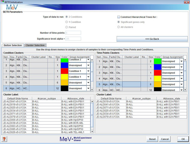Click the orange question mark help icon
190x144 pixels.
(x=4, y=139)
